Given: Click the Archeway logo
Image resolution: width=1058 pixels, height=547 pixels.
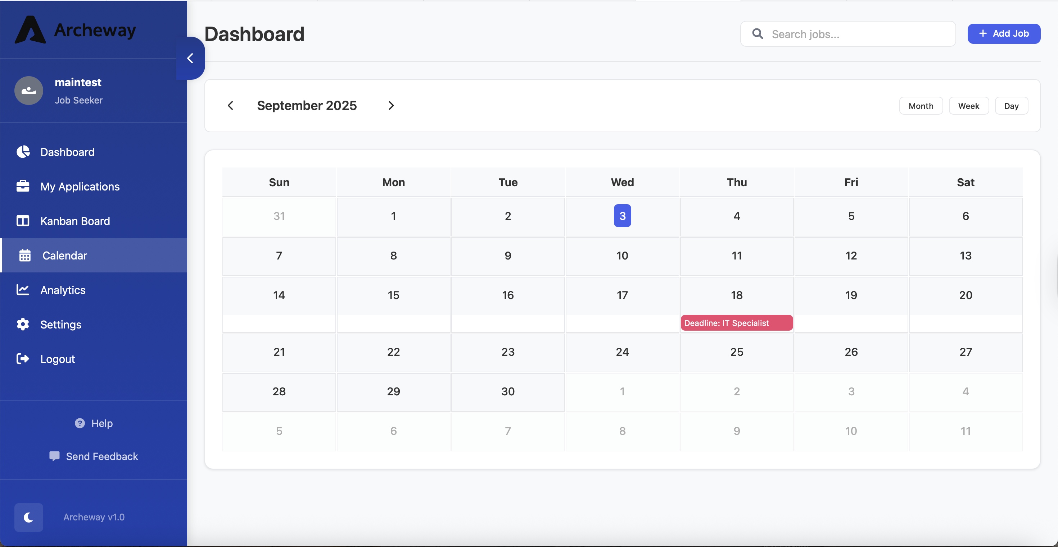Looking at the screenshot, I should [x=75, y=29].
